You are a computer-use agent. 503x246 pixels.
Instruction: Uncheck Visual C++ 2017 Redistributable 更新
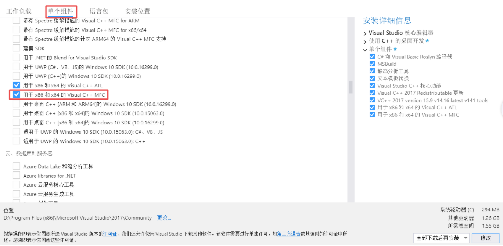pos(372,93)
